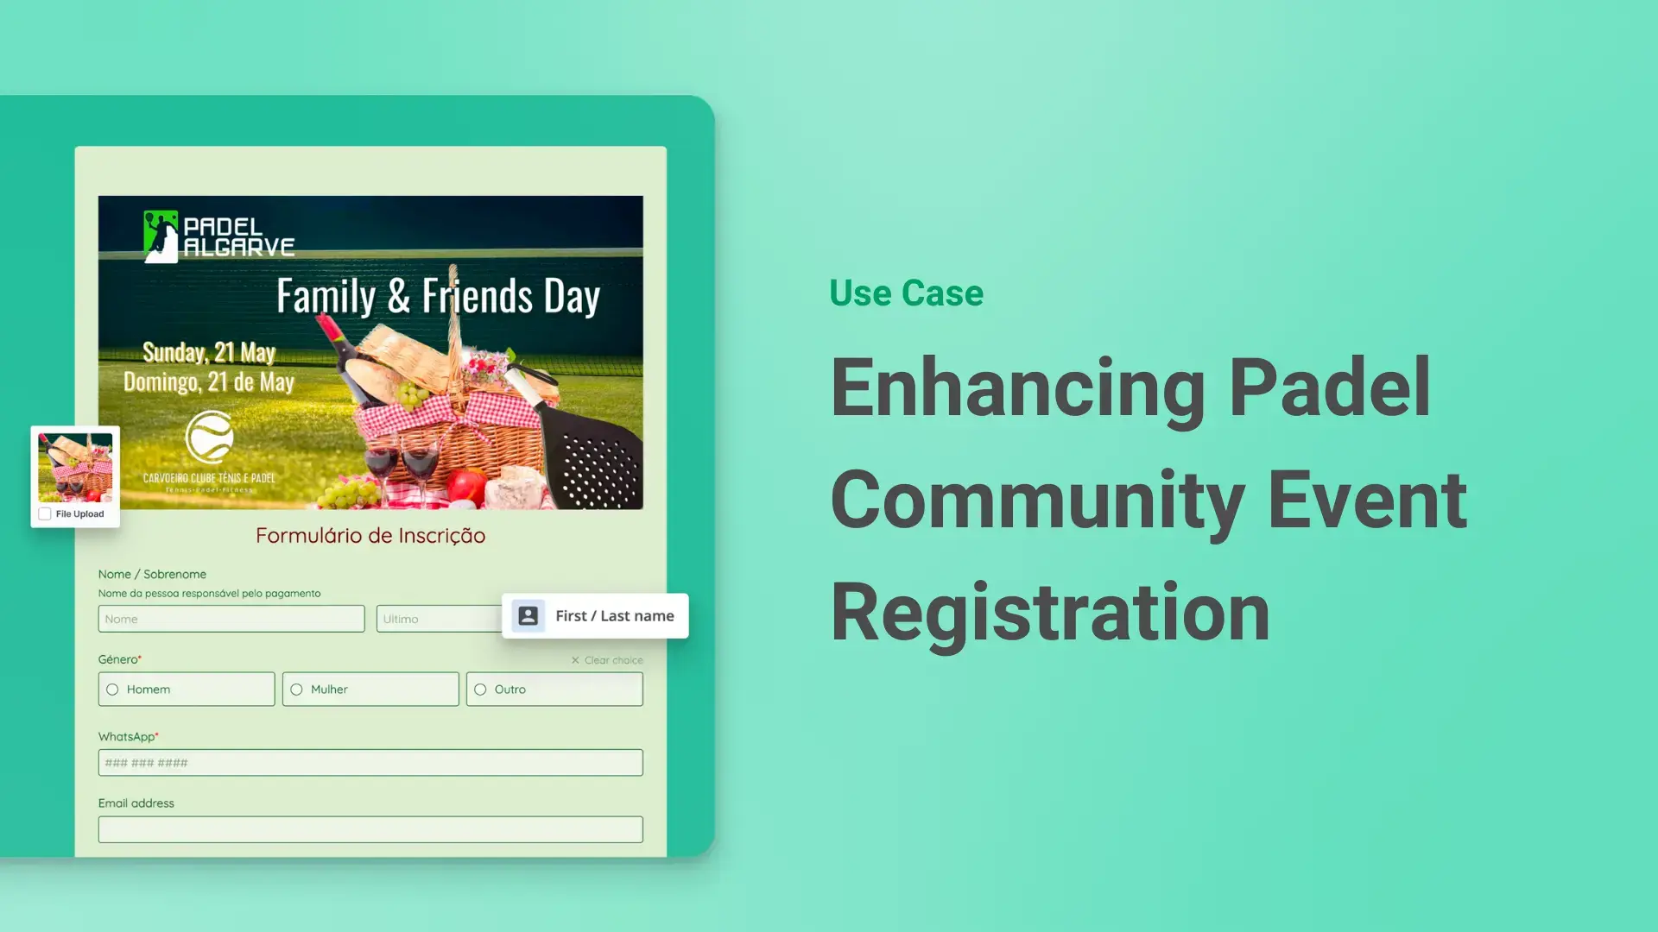
Task: Expand the Formulário de Inscrição form
Action: point(370,533)
